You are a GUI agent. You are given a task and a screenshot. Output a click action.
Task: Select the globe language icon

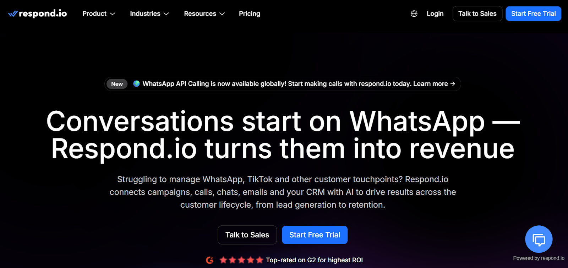tap(414, 14)
